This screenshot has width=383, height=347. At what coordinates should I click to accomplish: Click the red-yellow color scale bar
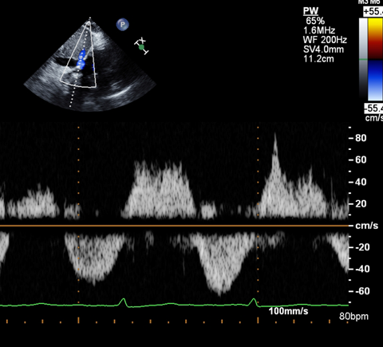[x=375, y=39]
